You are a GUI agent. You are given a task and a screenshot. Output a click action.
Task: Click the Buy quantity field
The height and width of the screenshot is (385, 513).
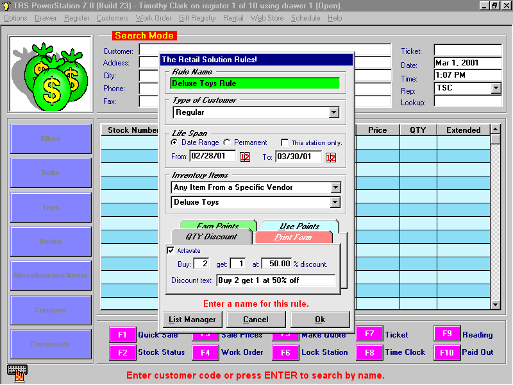201,264
